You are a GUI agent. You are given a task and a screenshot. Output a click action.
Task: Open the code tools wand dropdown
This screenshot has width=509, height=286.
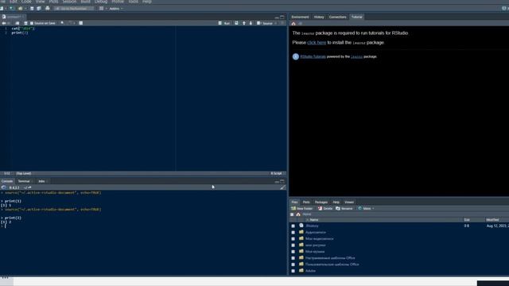click(x=72, y=23)
